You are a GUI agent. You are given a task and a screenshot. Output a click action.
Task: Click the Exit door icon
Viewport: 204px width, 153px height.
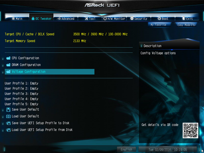(x=184, y=18)
